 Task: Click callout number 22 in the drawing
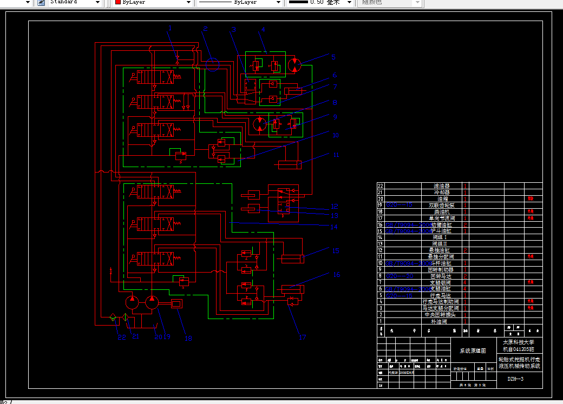[122, 337]
